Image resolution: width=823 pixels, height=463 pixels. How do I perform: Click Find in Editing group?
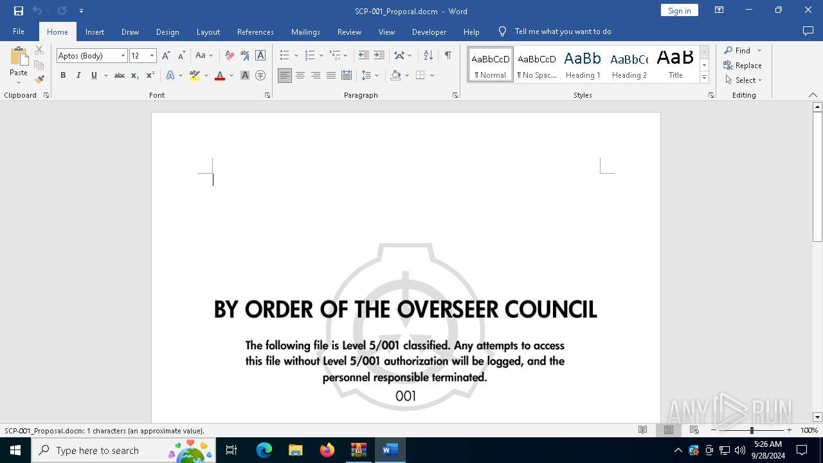tap(737, 50)
